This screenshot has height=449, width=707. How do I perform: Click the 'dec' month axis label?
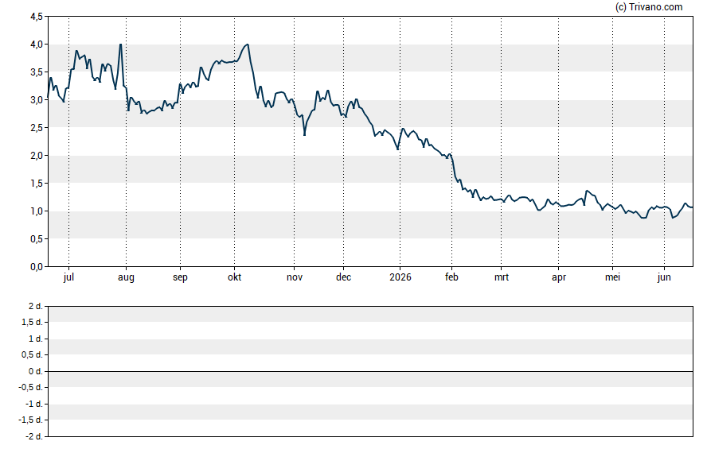click(344, 277)
